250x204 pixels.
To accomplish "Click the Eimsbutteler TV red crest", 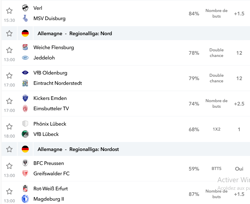I will click(x=25, y=109).
